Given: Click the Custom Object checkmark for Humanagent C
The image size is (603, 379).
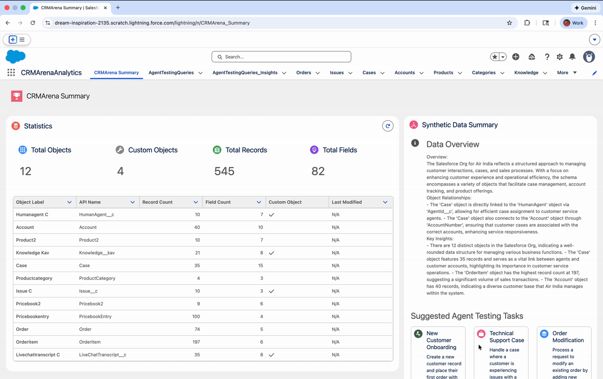Looking at the screenshot, I should (271, 215).
